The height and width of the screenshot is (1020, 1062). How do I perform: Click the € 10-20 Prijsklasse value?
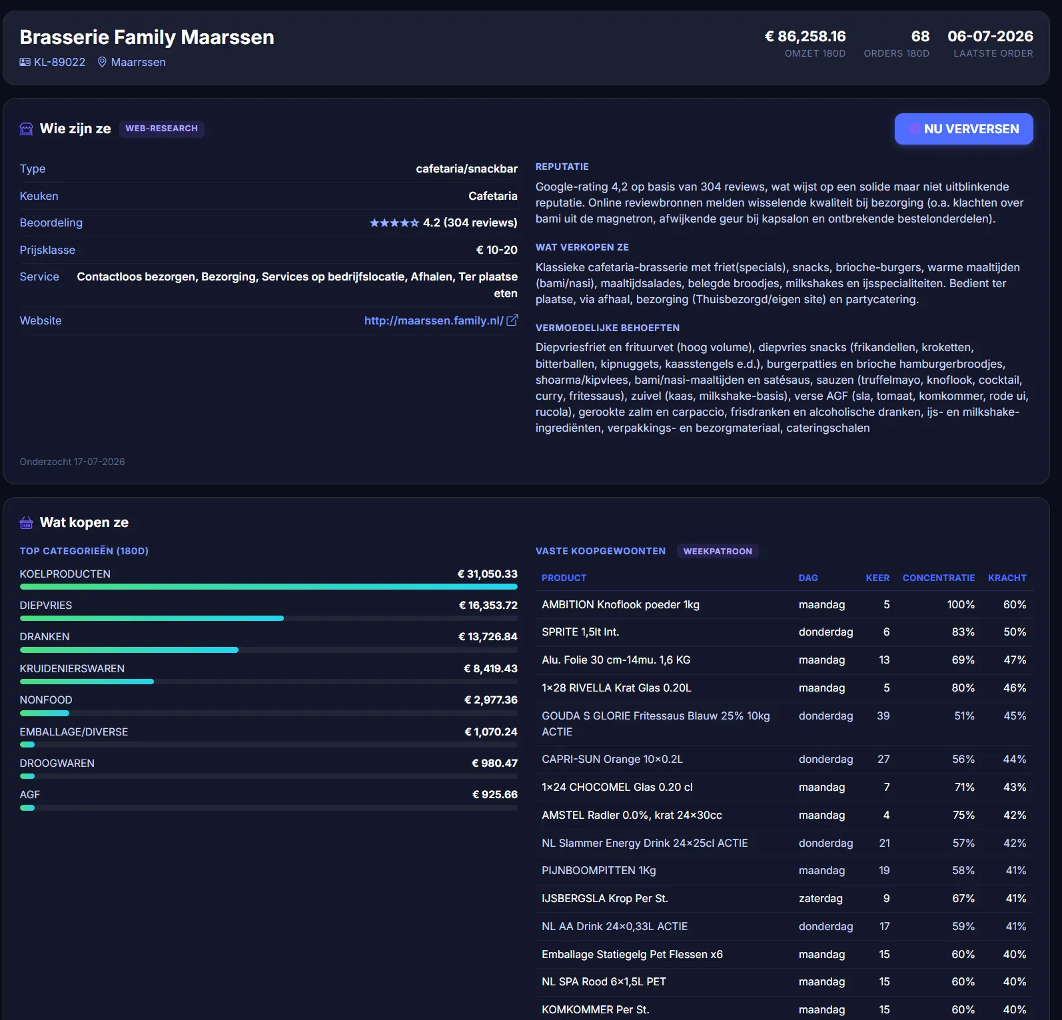pos(496,250)
